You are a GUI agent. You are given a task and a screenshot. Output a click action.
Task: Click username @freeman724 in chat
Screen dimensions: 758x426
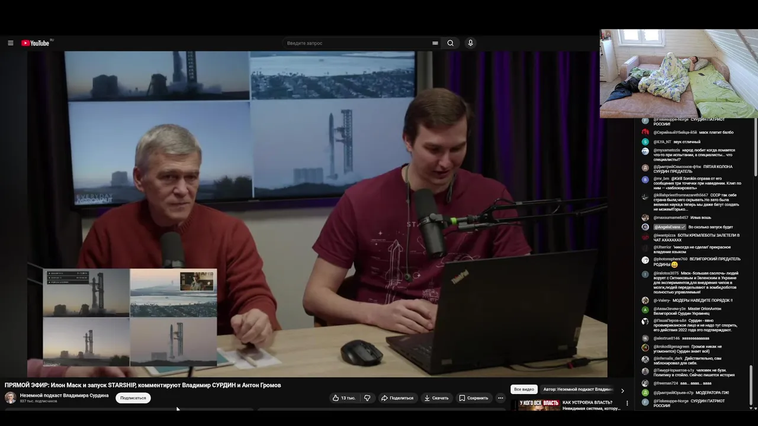click(x=666, y=383)
